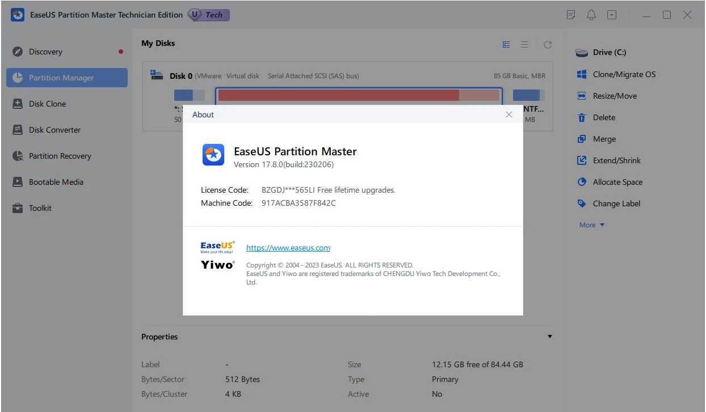Select the red C: partition bar
This screenshot has width=706, height=412.
coord(359,95)
